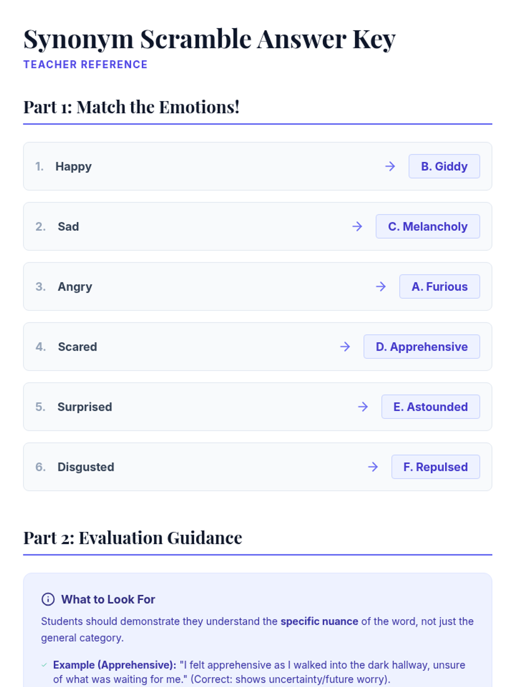Select the B. Giddy answer badge

point(444,166)
